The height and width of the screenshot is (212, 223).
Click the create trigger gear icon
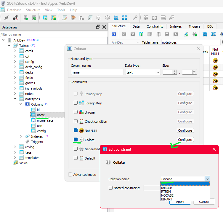pos(195,34)
